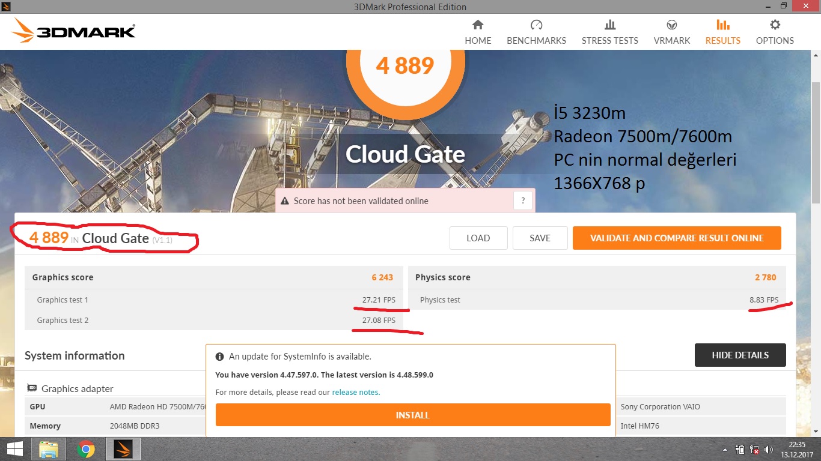Click the question mark help icon
The width and height of the screenshot is (821, 461).
click(x=523, y=200)
